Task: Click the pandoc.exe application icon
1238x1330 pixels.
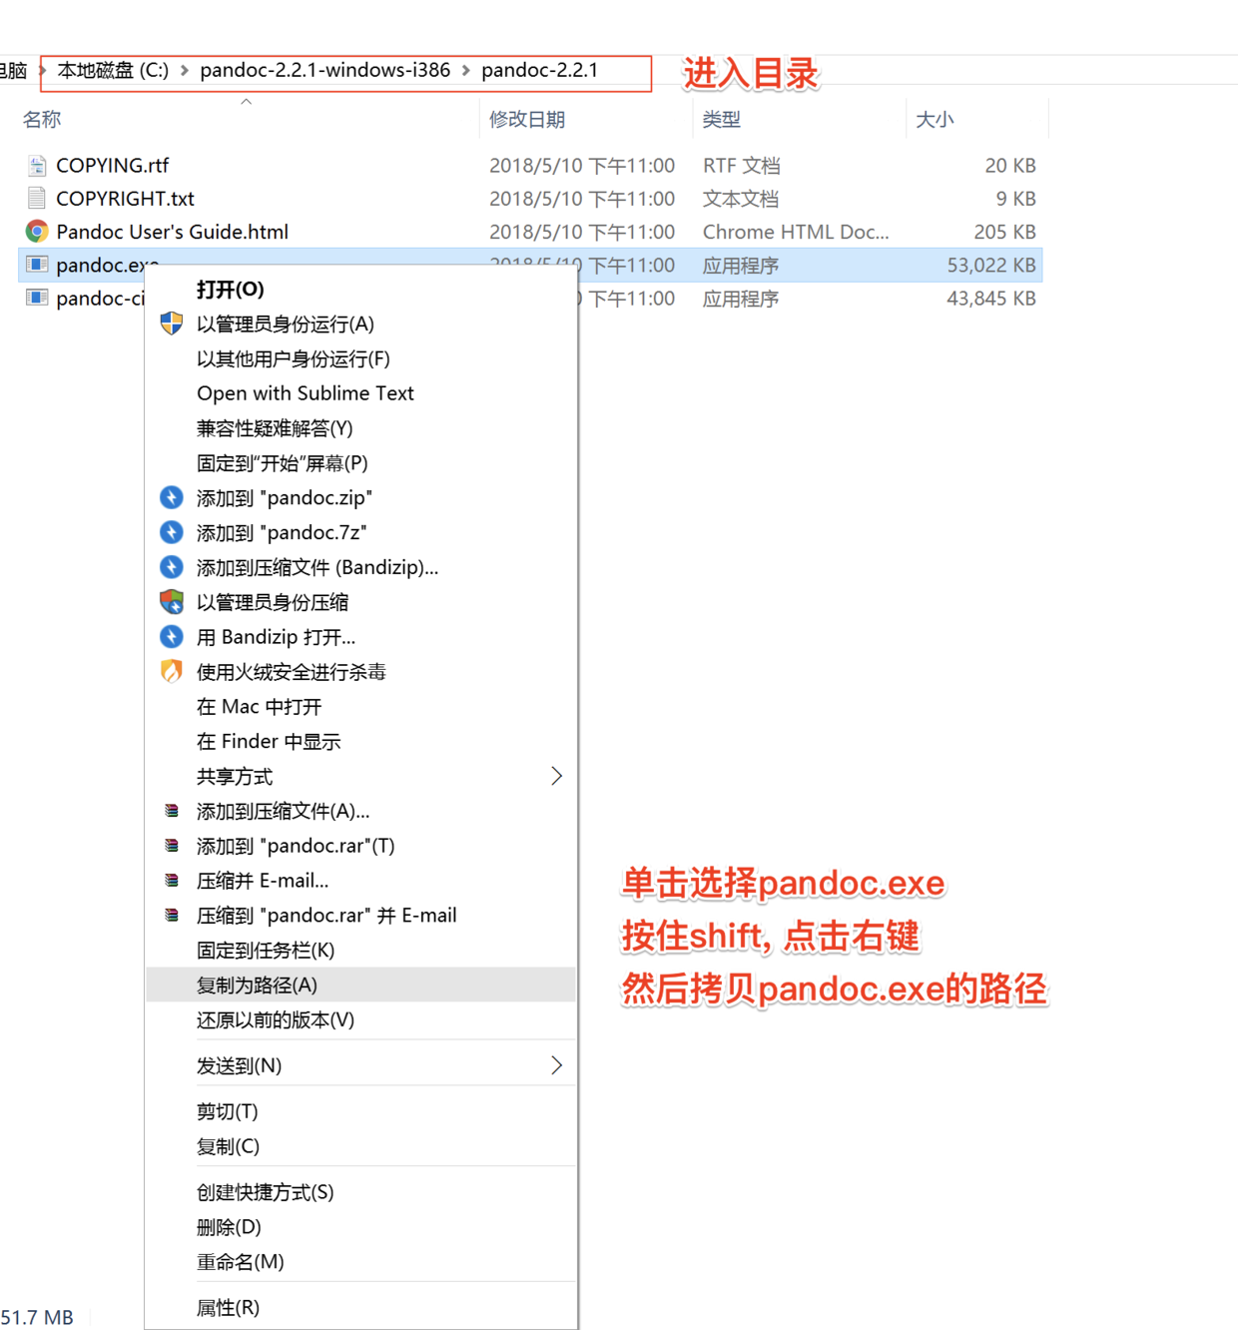Action: coord(37,265)
